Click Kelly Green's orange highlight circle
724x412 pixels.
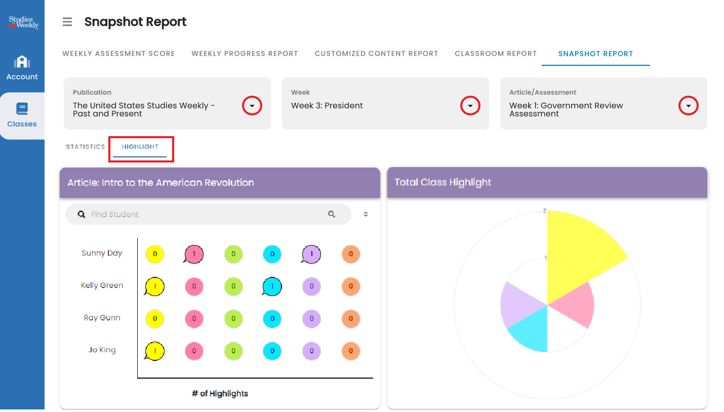(x=351, y=286)
